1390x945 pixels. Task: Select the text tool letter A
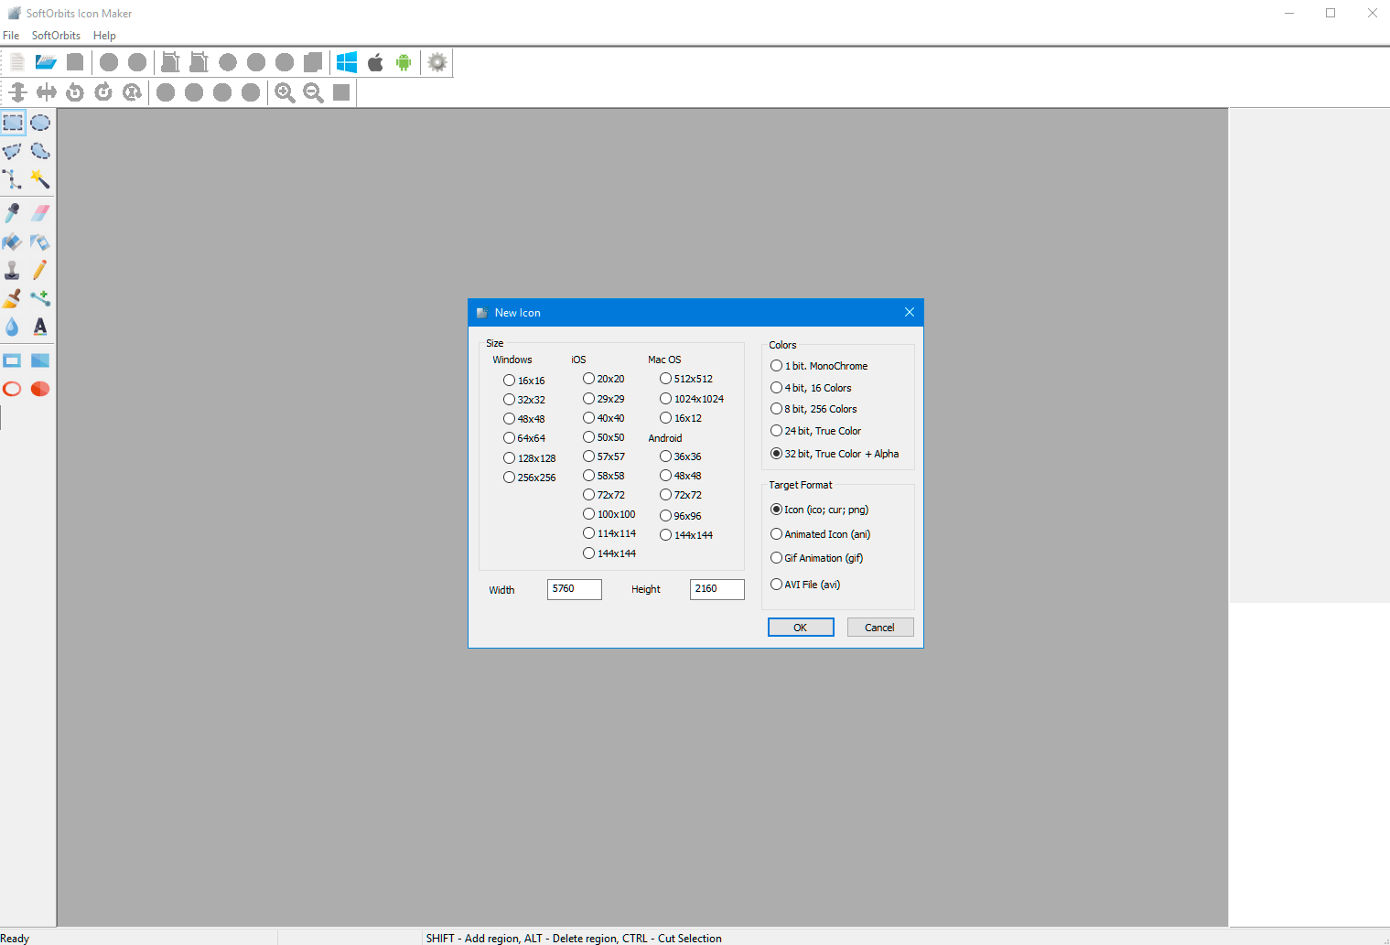pyautogui.click(x=40, y=327)
